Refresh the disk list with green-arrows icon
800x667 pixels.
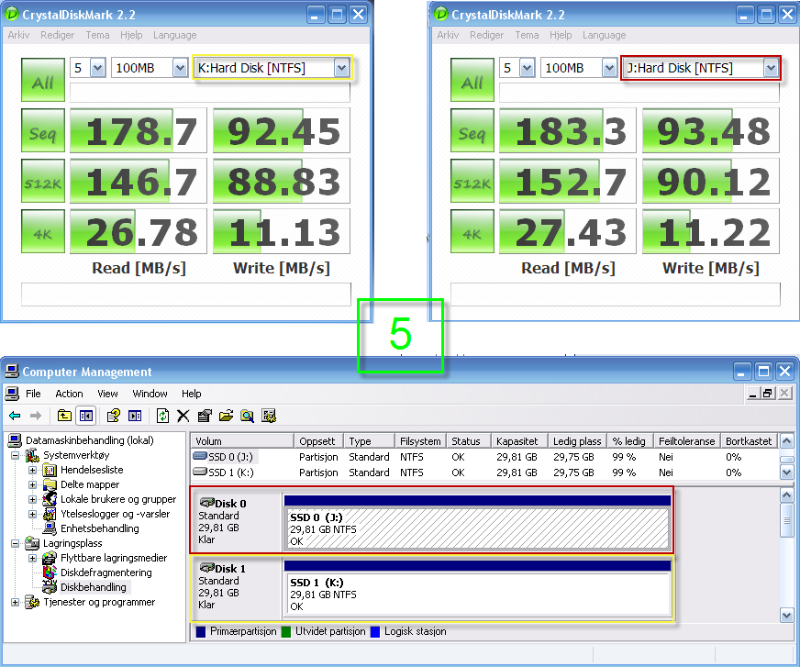162,416
